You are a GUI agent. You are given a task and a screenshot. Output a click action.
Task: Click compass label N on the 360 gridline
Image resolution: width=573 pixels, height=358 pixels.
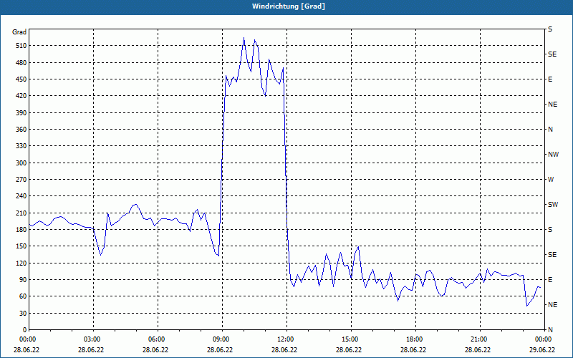pos(550,130)
